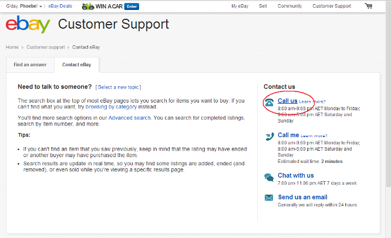
Task: Click the callback phone icon beside Call me
Action: tap(269, 137)
